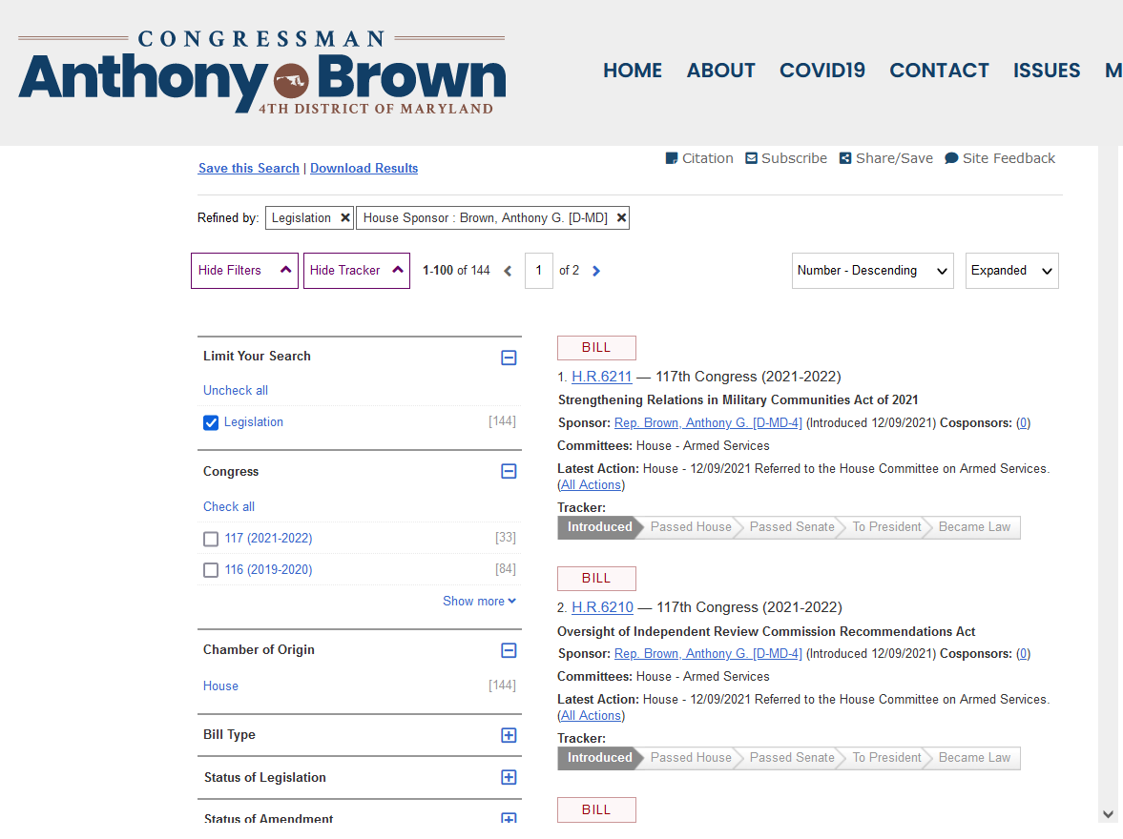Screen dimensions: 1123x839
Task: Open bill H.R.6211
Action: click(x=602, y=377)
